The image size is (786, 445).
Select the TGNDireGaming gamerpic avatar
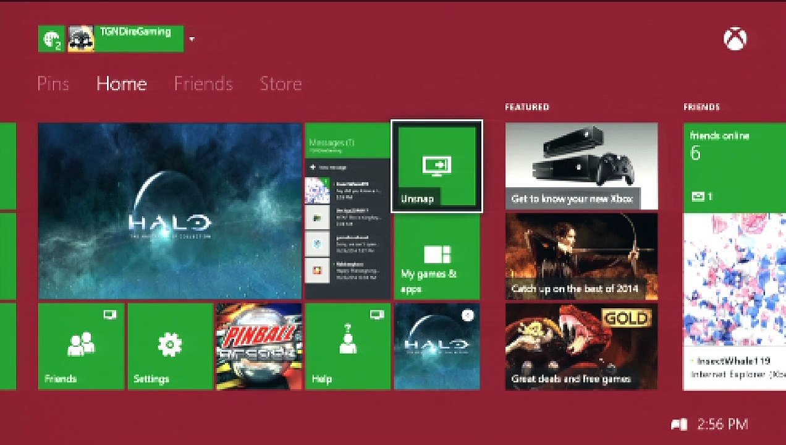80,39
